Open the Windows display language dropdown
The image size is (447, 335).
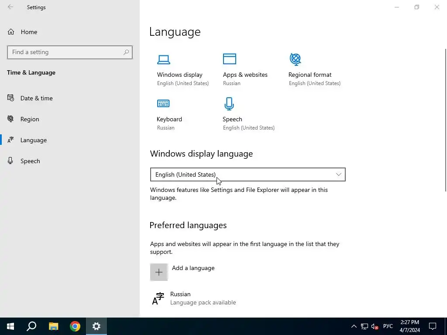[x=248, y=174]
